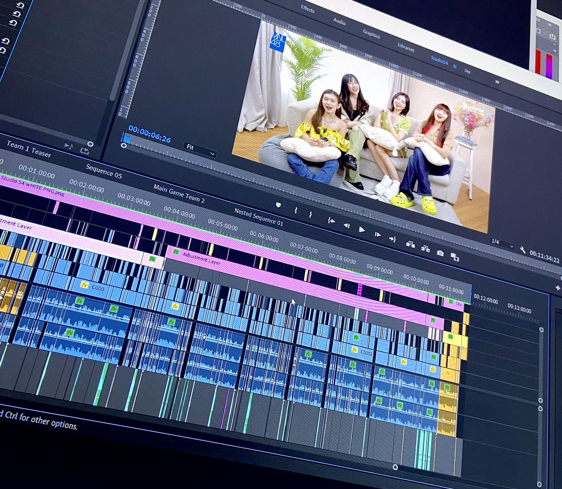Image resolution: width=562 pixels, height=489 pixels.
Task: Select the Studio54 workspace tab
Action: click(439, 60)
